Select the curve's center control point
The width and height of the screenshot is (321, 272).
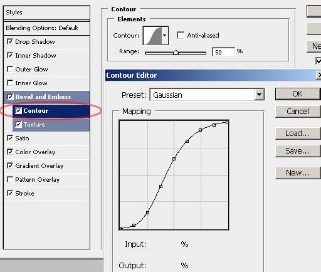coord(174,159)
